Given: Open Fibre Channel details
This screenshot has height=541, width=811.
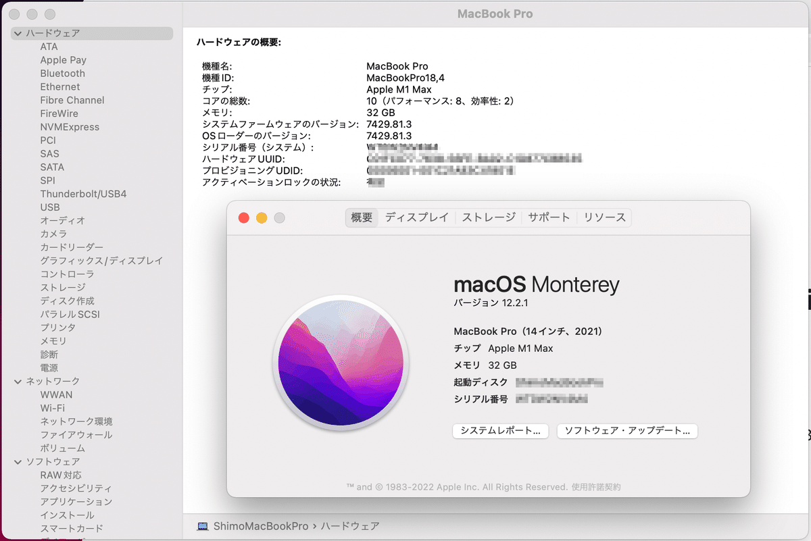Looking at the screenshot, I should point(72,100).
